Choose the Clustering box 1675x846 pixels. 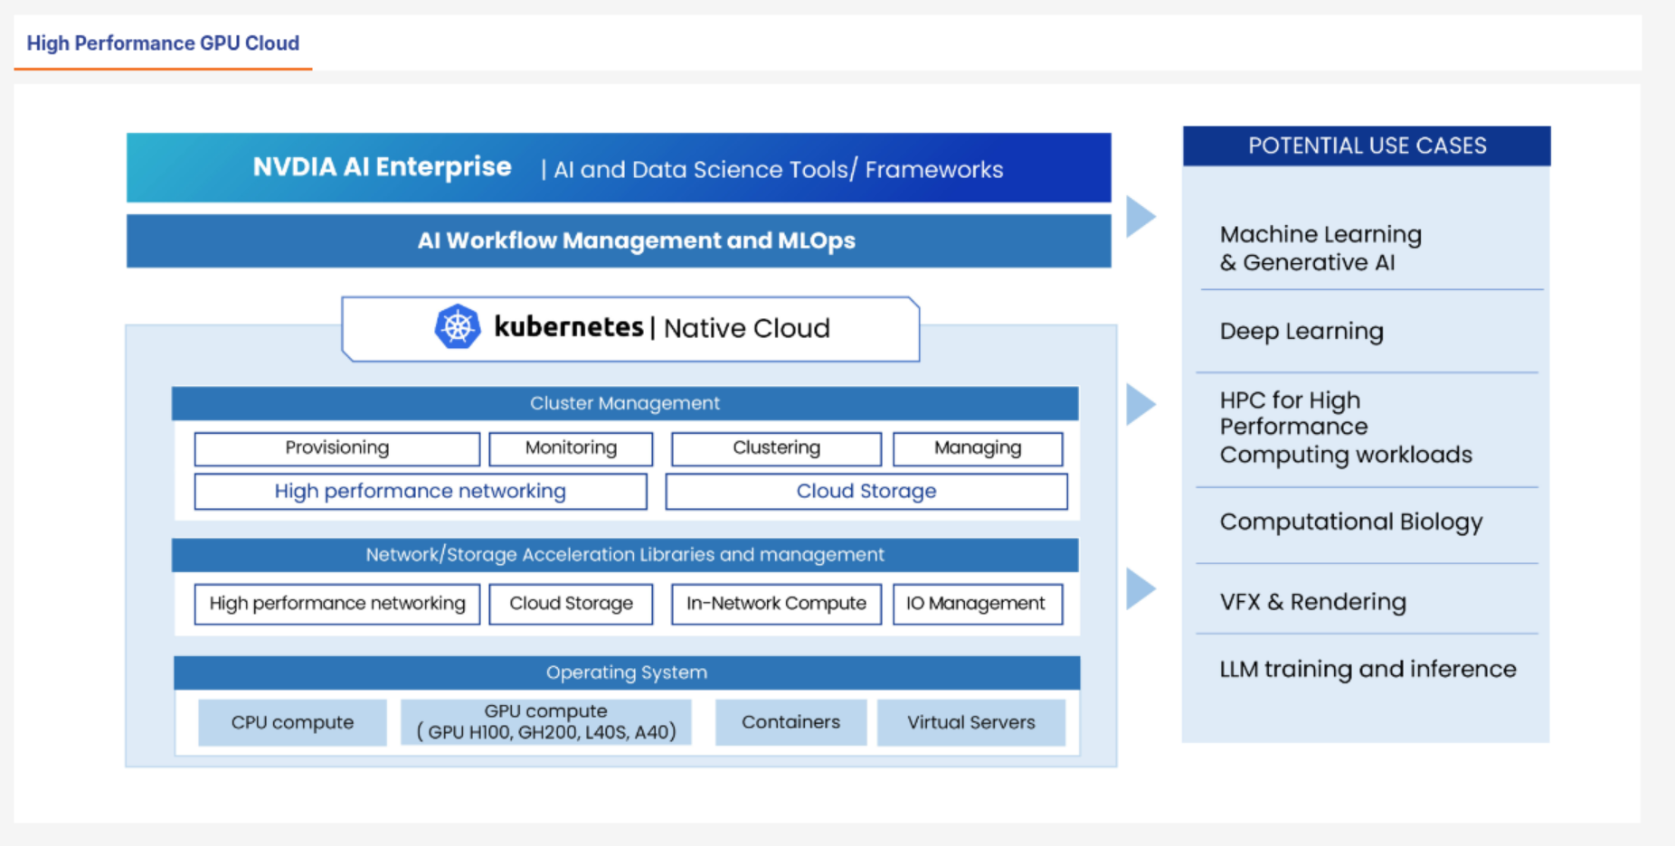pyautogui.click(x=776, y=448)
